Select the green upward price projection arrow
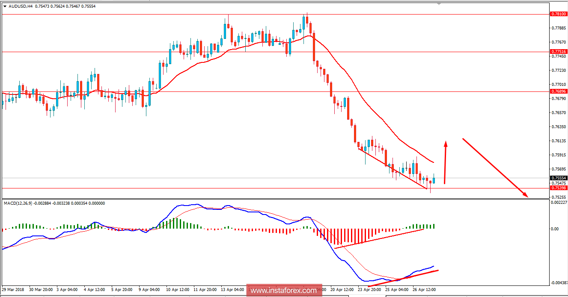 tap(446, 162)
